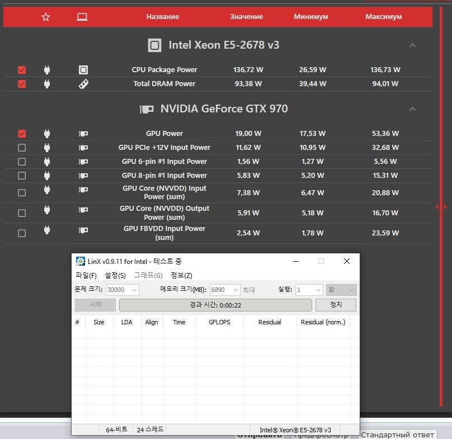This screenshot has height=439, width=452.
Task: Open the 설정(S) menu in LinX
Action: pos(115,275)
